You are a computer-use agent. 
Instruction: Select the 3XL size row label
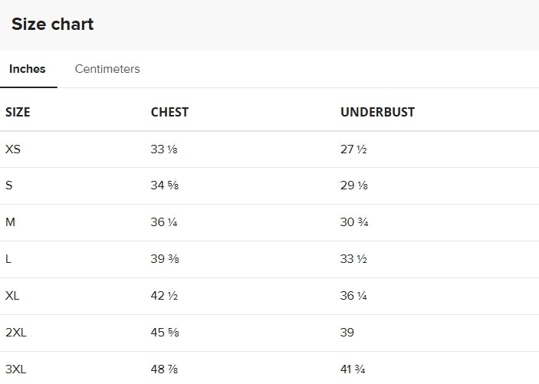[16, 369]
